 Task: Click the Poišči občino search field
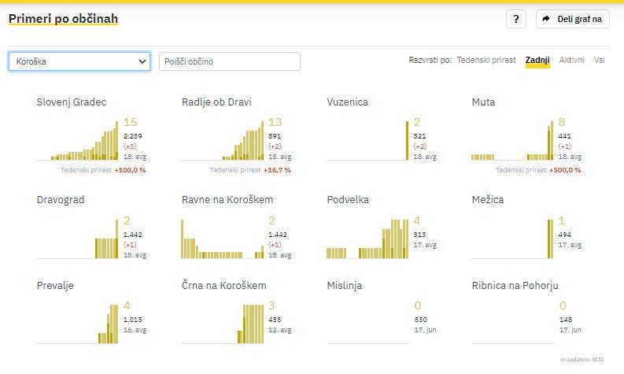230,61
